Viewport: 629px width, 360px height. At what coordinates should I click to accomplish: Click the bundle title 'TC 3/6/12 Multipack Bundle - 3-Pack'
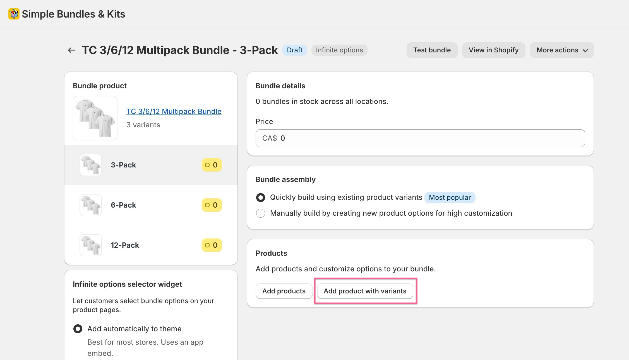point(180,50)
